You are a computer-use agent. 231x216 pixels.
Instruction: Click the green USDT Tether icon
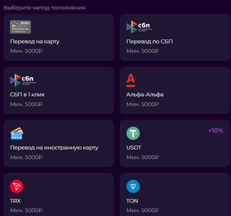coord(133,133)
